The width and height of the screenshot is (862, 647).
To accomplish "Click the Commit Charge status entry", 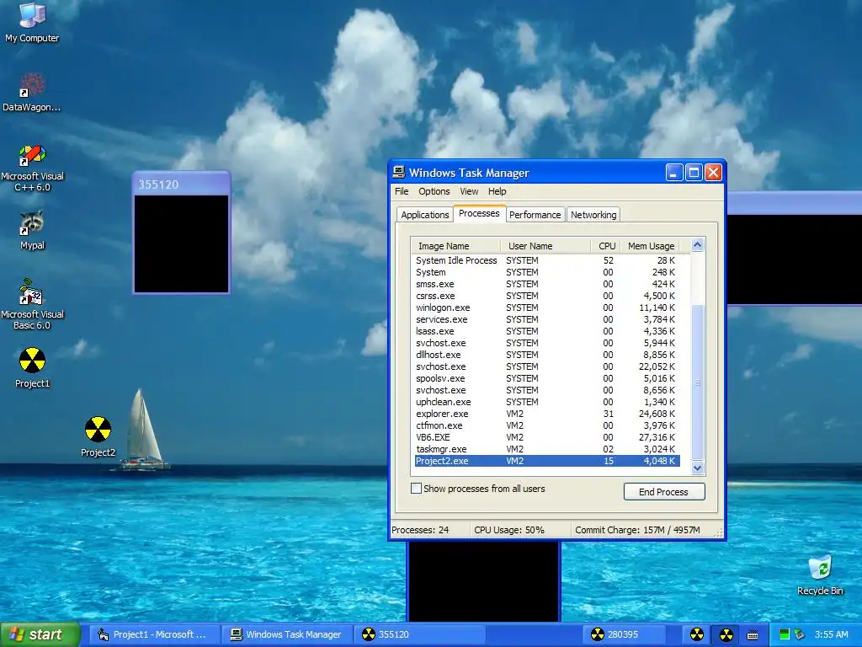I will 638,530.
